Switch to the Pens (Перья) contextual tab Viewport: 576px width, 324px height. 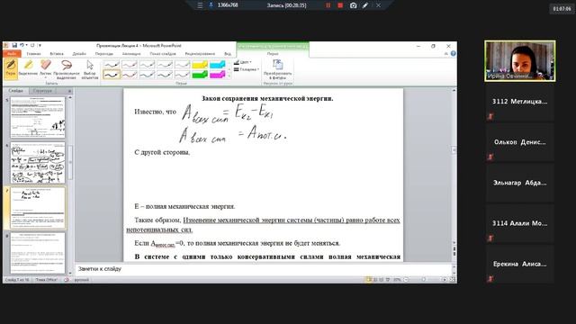273,54
